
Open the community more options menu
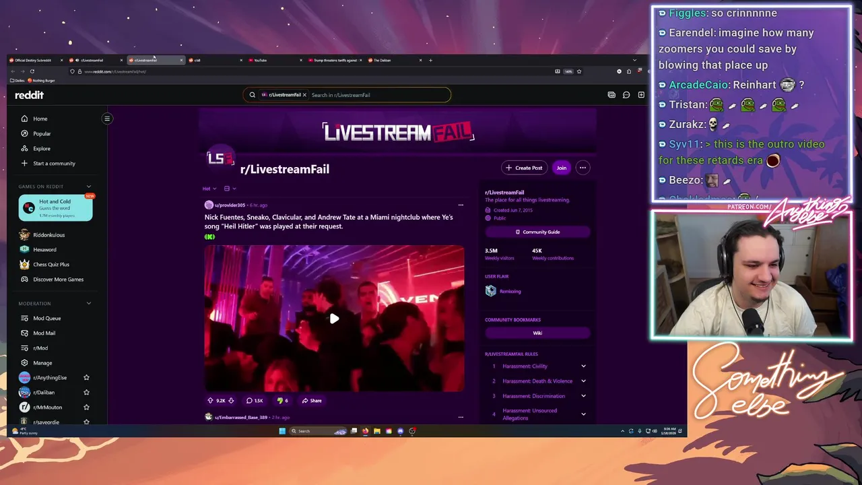coord(583,168)
